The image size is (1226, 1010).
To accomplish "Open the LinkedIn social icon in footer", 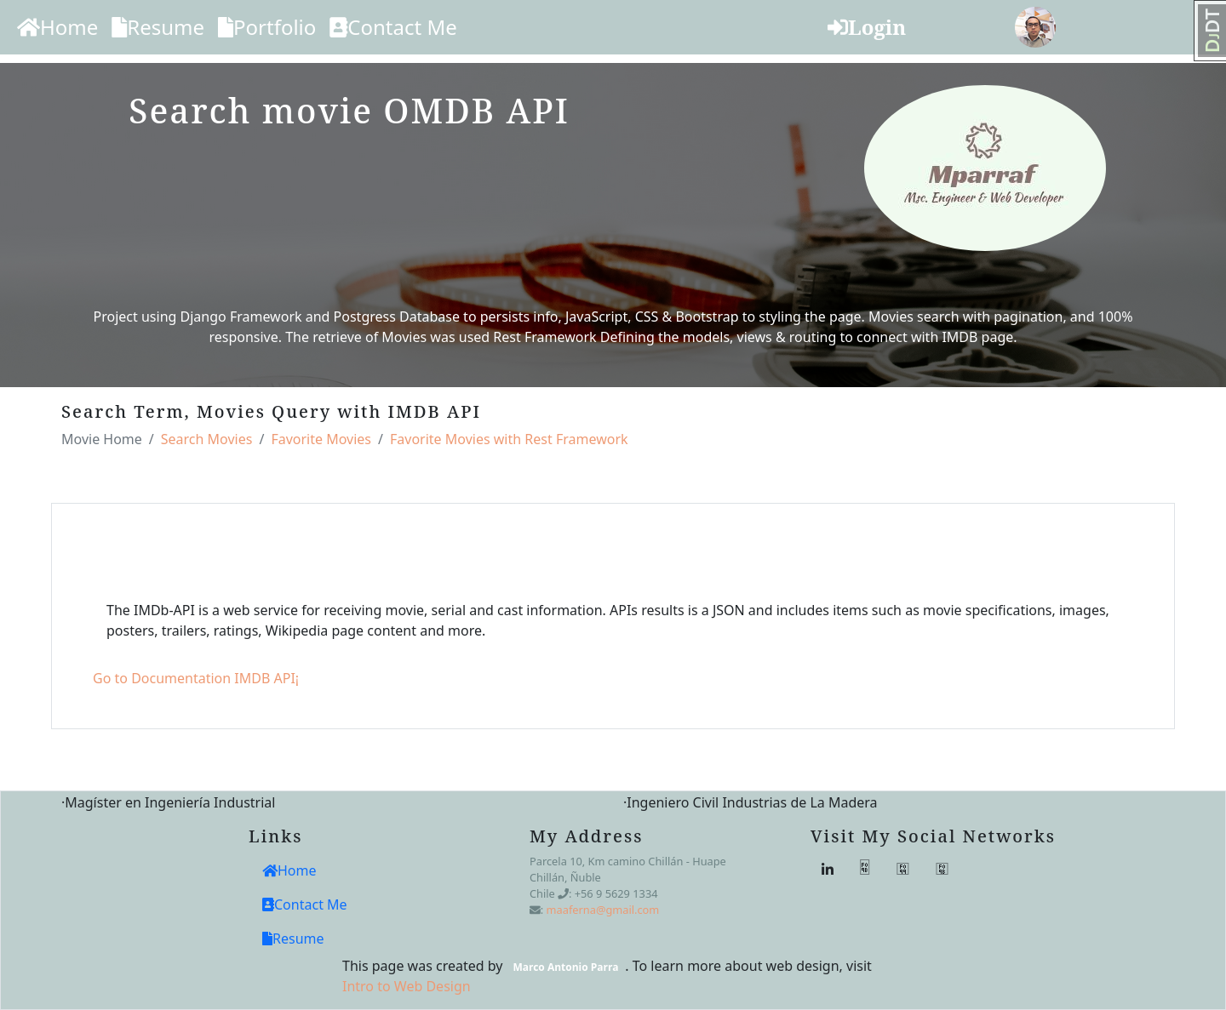I will tap(828, 869).
